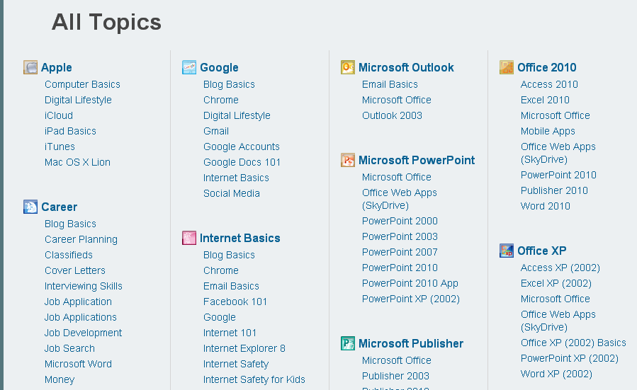Go to Cover Letters topic
Image resolution: width=637 pixels, height=390 pixels.
(74, 270)
